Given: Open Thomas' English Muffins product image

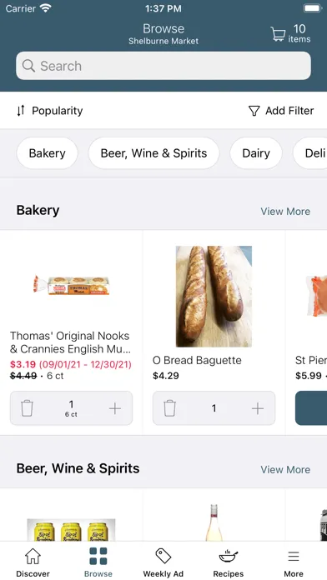Looking at the screenshot, I should point(71,285).
